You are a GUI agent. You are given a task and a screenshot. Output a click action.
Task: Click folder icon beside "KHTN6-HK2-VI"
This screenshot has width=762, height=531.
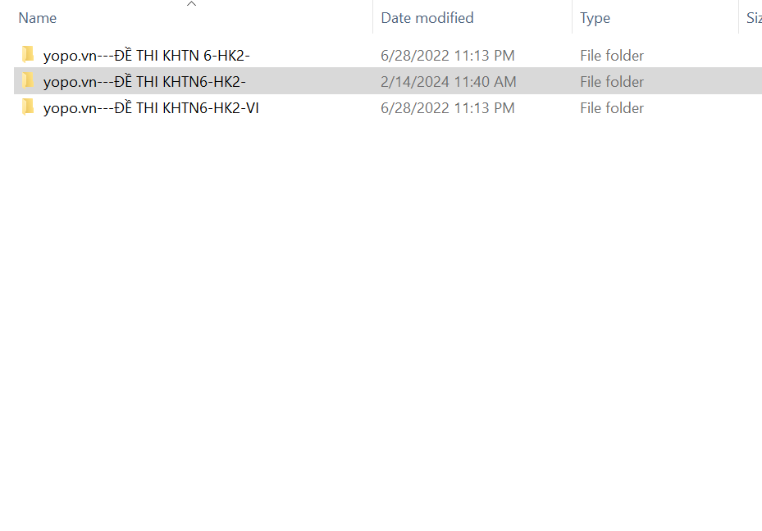28,107
